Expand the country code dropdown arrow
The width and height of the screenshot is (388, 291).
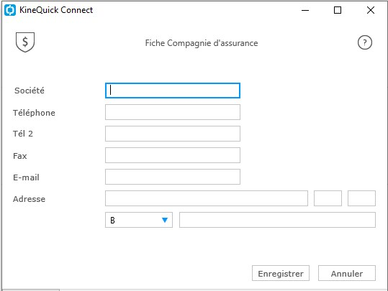click(165, 220)
